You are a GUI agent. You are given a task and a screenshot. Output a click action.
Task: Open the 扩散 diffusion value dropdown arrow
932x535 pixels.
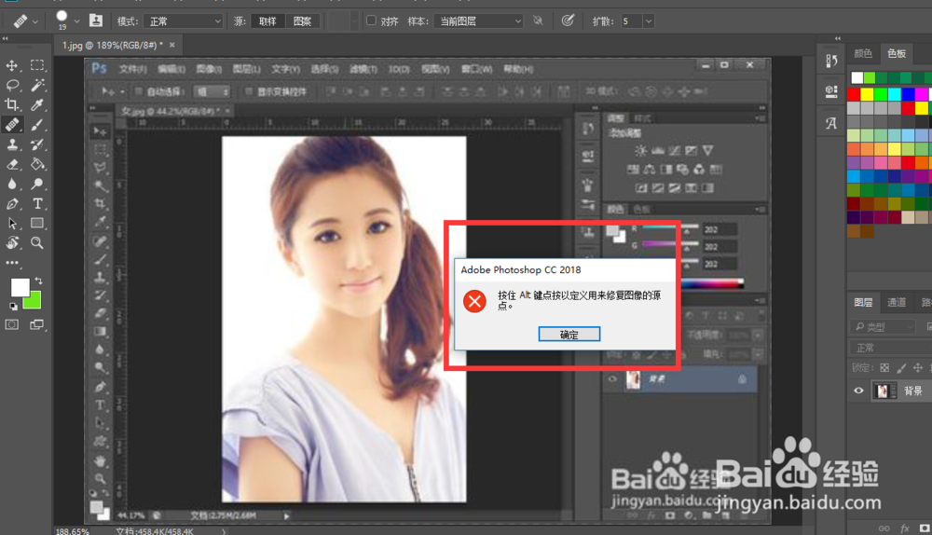(x=649, y=21)
